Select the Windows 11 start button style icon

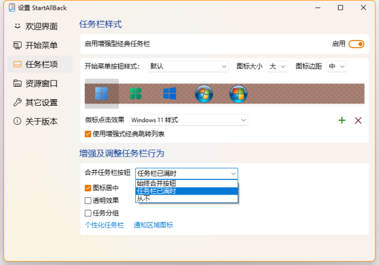101,93
